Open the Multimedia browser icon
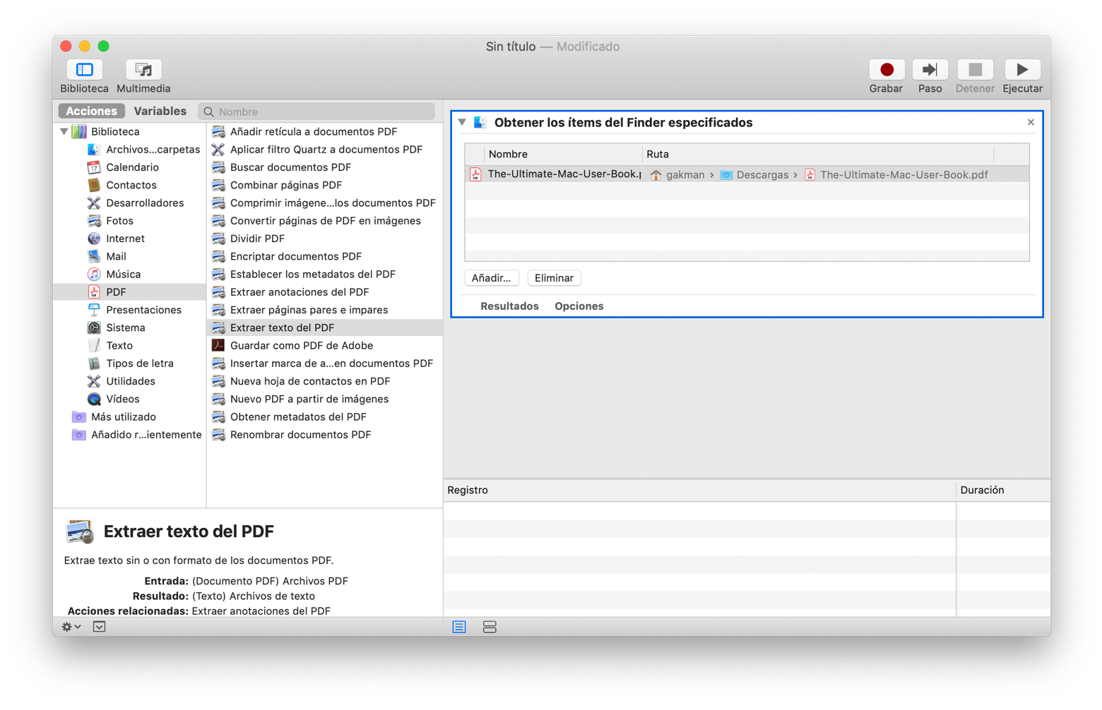Viewport: 1102px width, 710px height. click(143, 70)
